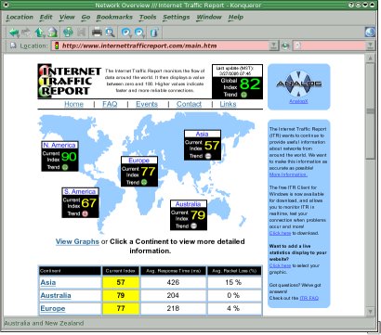Open the Settings menu

[176, 18]
